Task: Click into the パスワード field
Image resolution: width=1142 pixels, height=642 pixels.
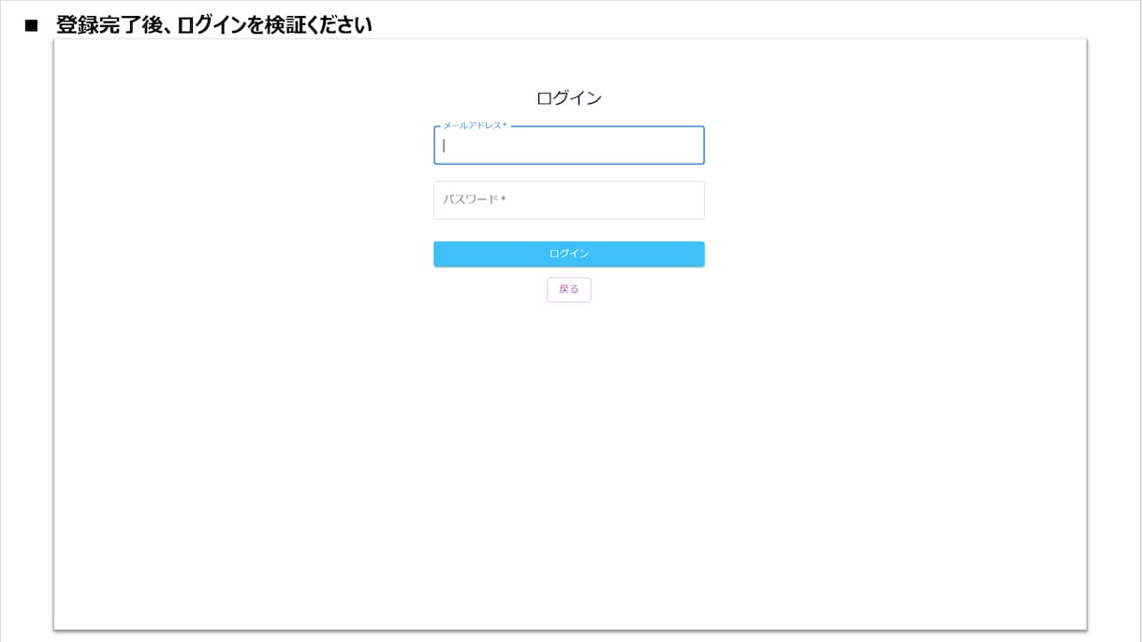Action: point(568,199)
